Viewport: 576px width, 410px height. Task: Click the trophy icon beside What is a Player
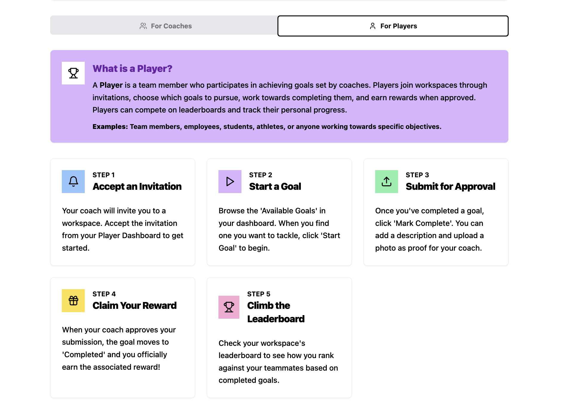tap(73, 73)
